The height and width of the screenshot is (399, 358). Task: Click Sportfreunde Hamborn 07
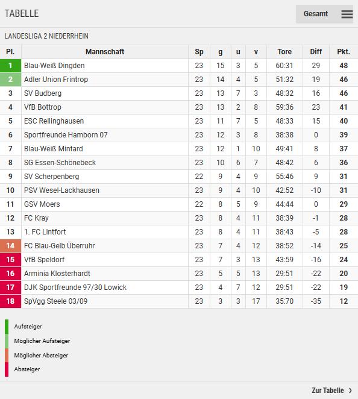(66, 135)
